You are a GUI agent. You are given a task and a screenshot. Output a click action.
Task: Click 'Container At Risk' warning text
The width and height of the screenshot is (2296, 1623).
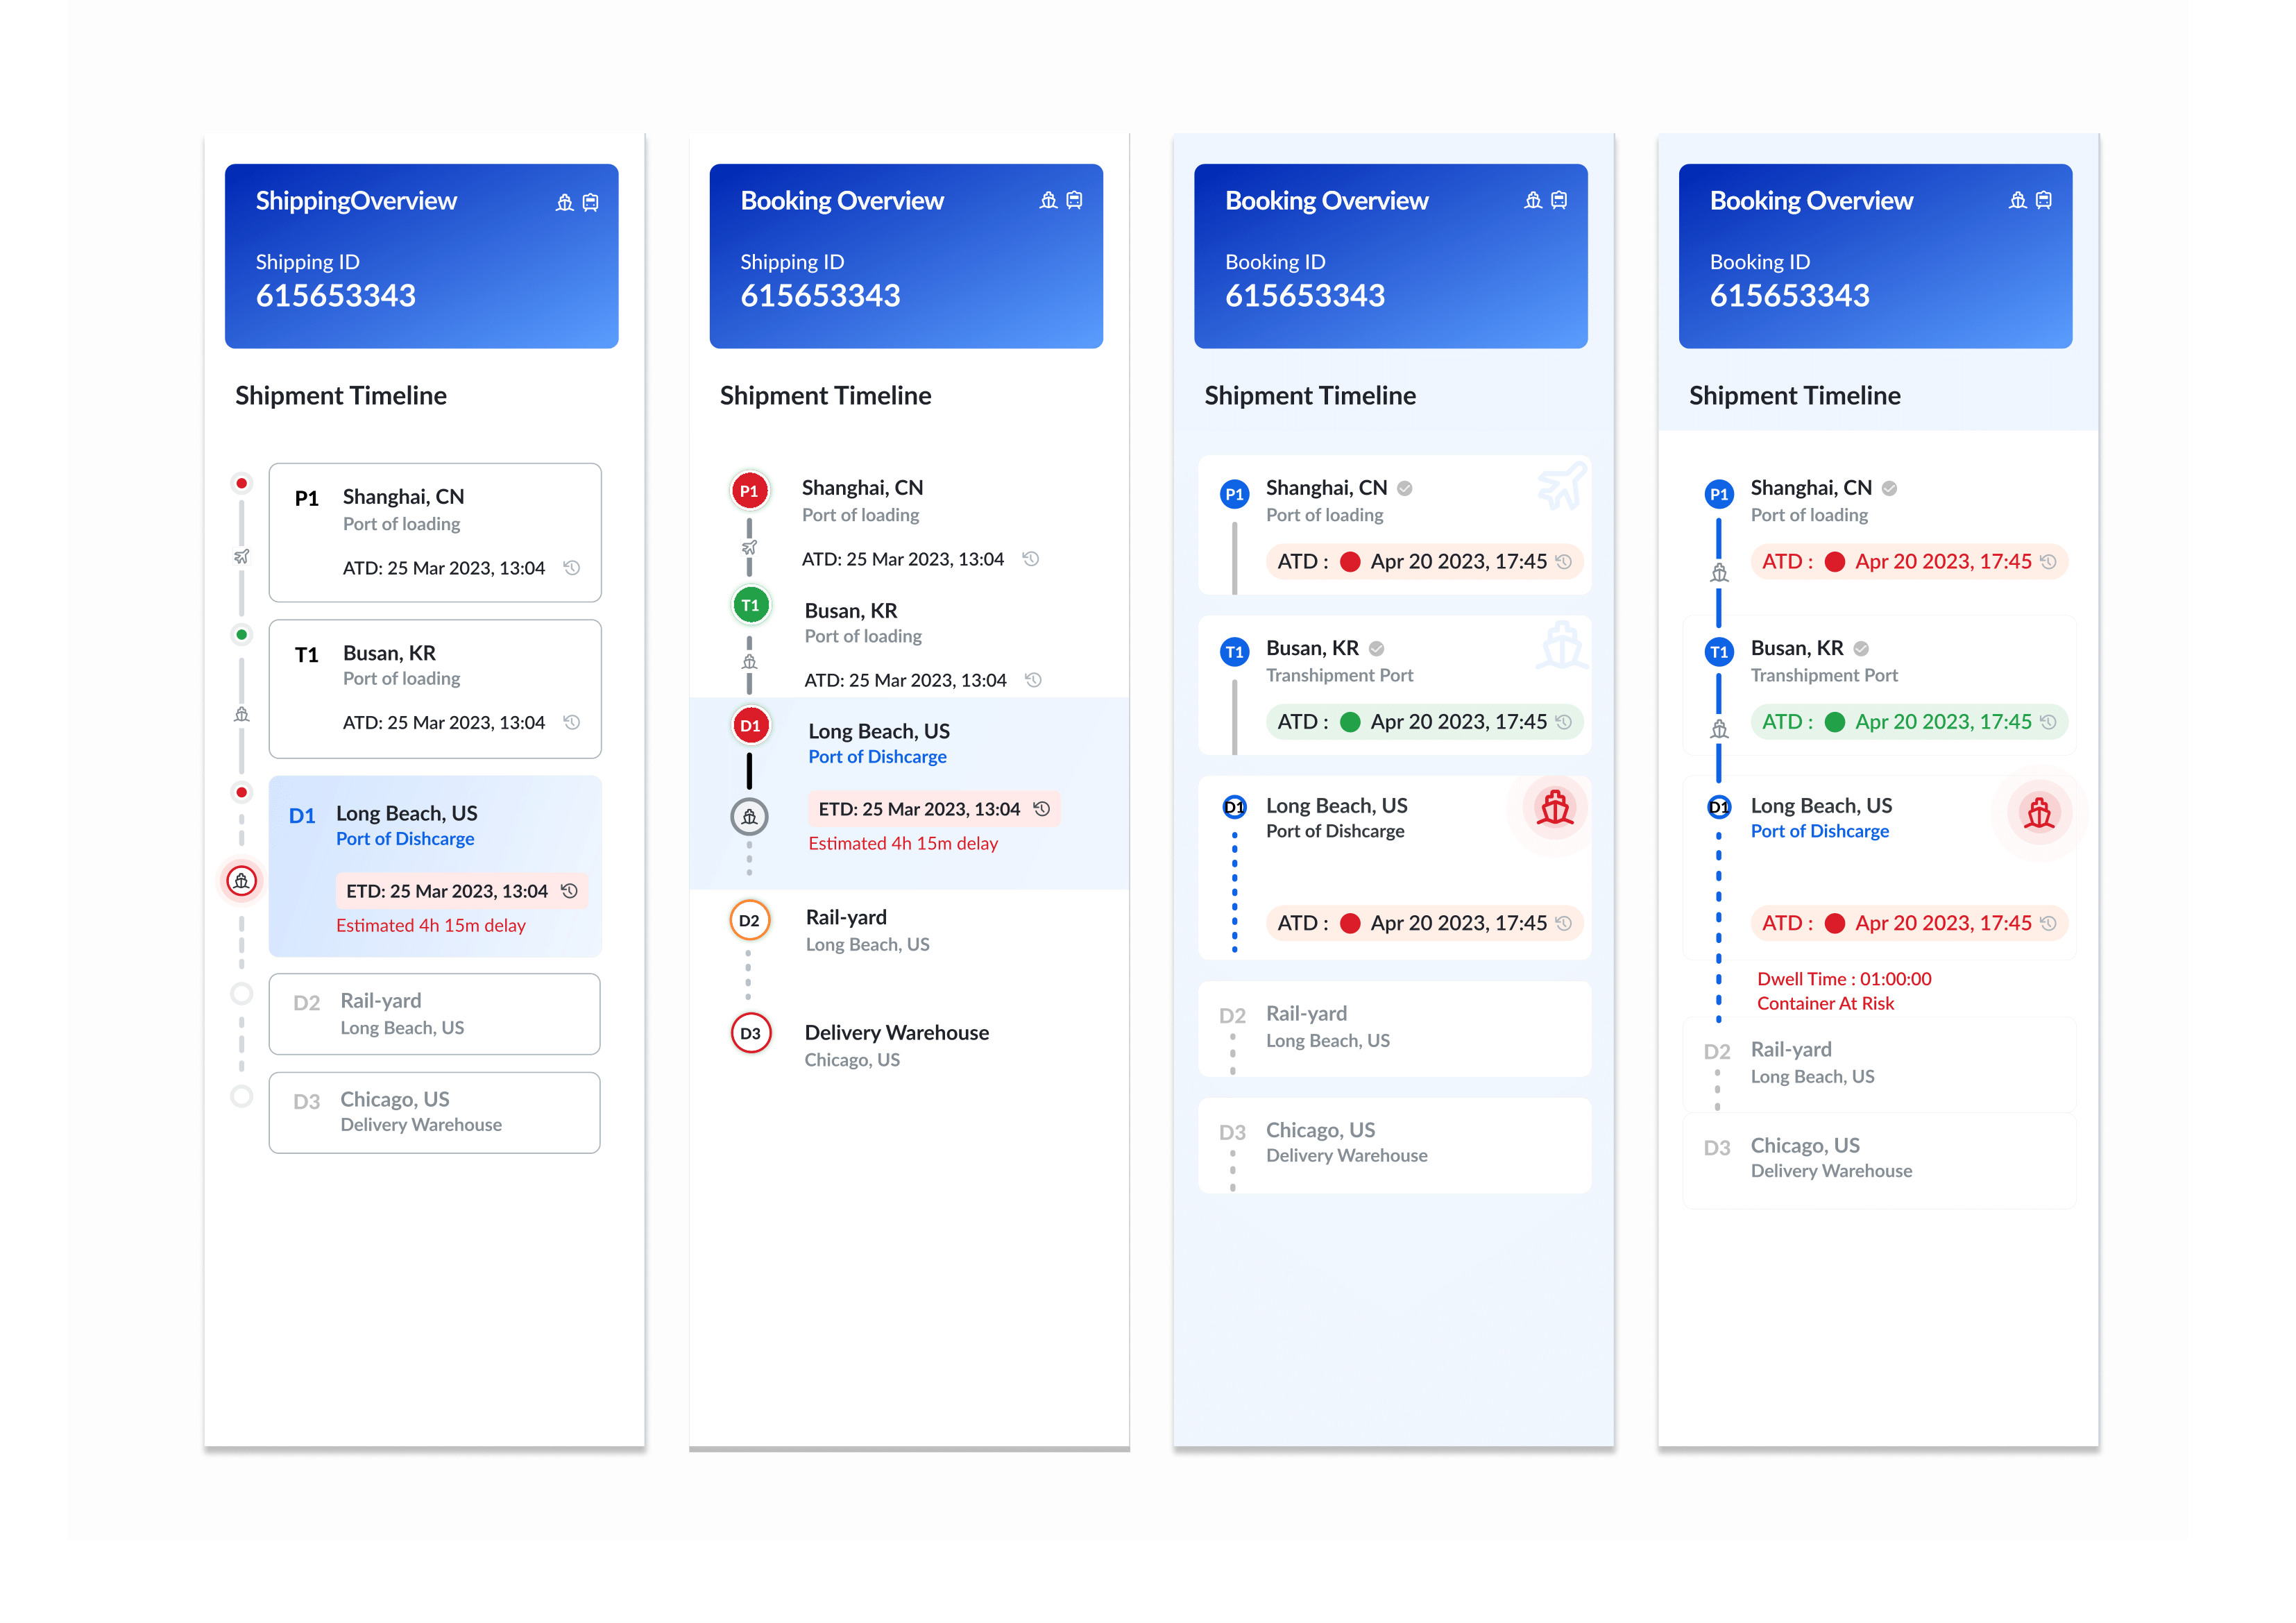[1825, 1003]
